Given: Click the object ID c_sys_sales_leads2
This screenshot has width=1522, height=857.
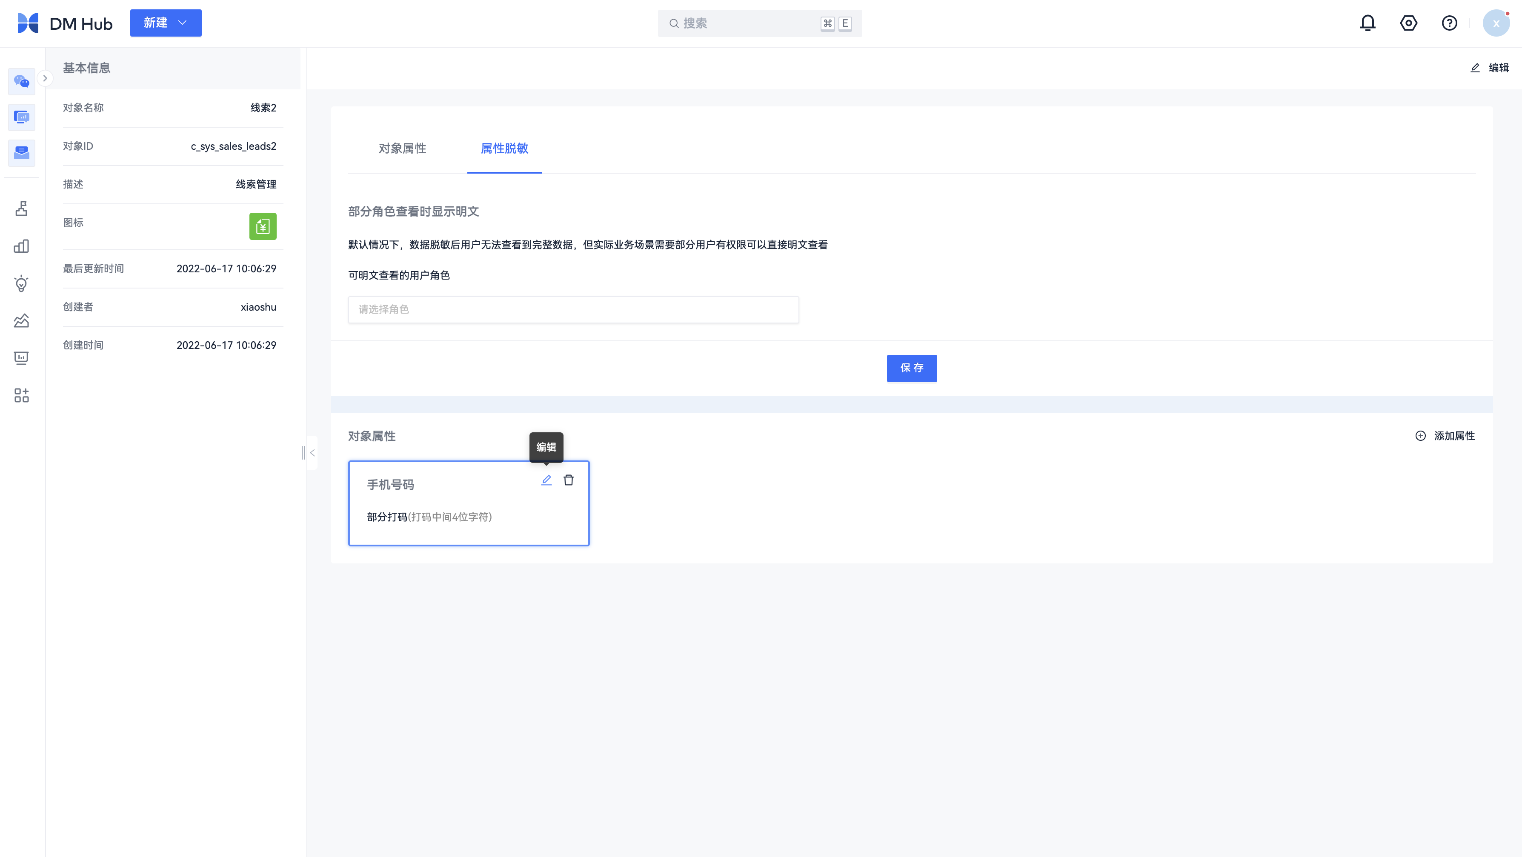Looking at the screenshot, I should point(233,146).
